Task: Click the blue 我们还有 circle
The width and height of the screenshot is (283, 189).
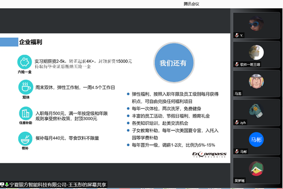Action: click(x=174, y=63)
